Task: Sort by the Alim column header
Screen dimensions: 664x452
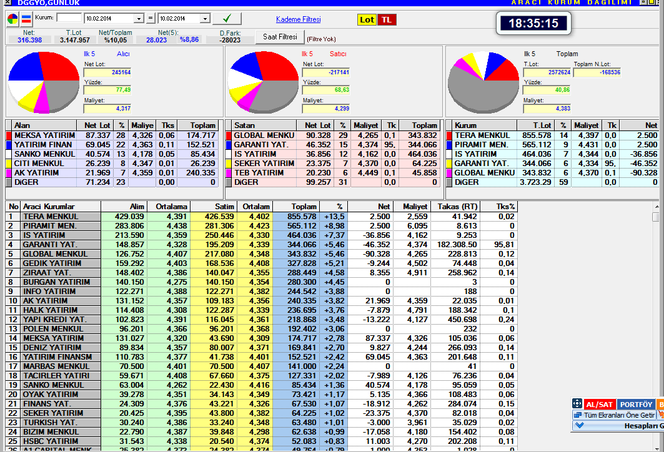Action: tap(124, 207)
